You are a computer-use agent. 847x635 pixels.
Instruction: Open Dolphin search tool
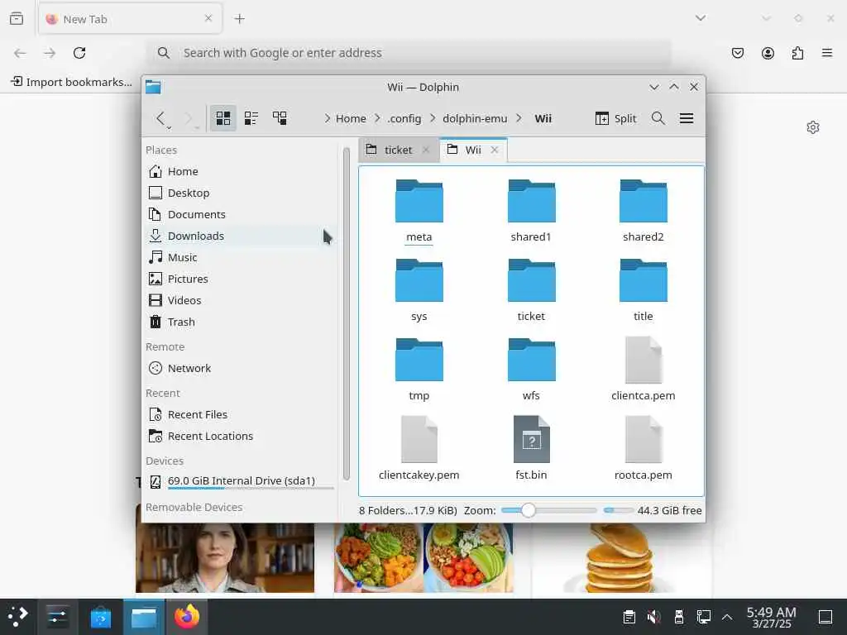(658, 118)
